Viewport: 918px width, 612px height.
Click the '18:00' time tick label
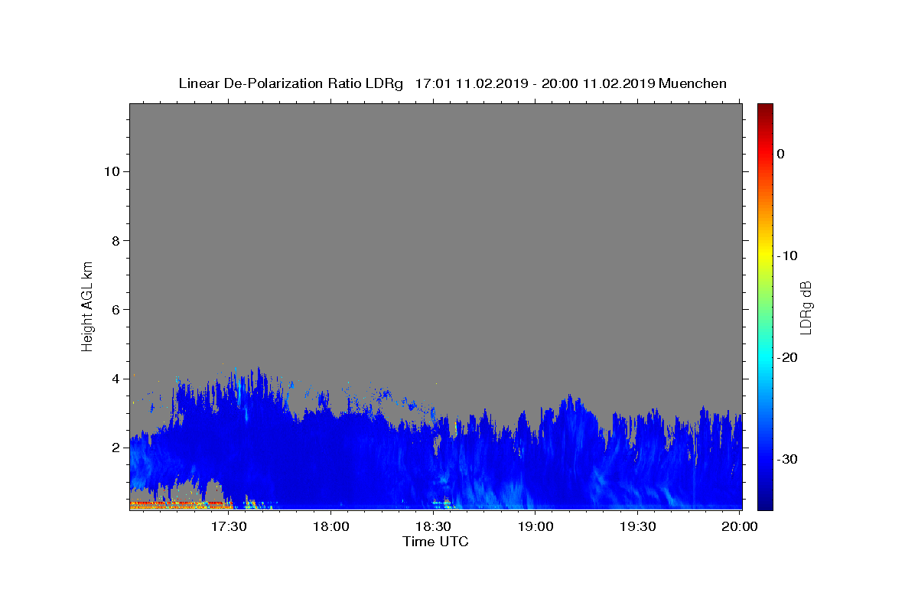click(330, 526)
